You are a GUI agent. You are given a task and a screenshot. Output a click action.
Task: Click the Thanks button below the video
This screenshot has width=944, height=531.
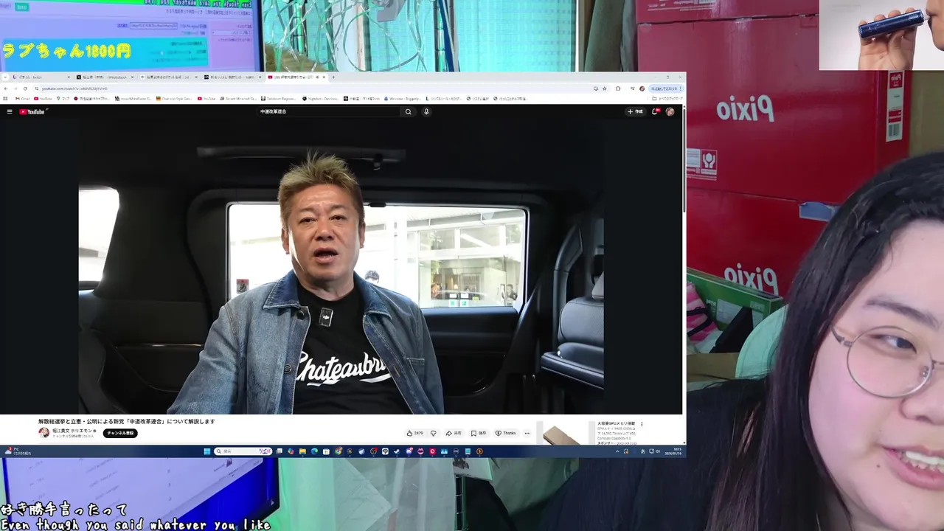click(506, 433)
